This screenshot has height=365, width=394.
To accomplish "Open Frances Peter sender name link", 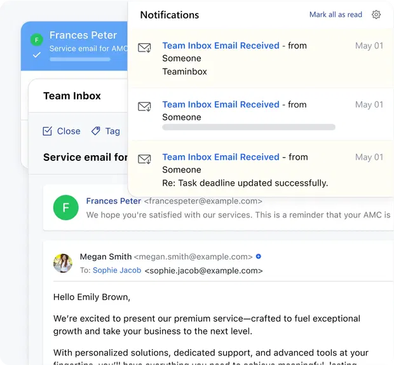I will (113, 201).
